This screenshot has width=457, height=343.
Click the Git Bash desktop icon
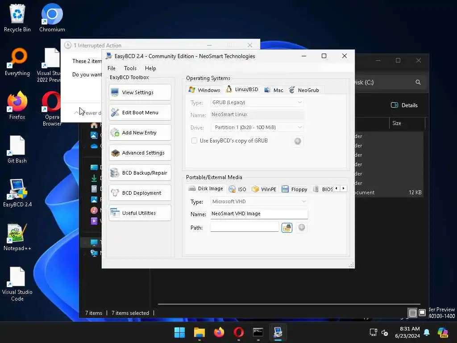[x=17, y=149]
